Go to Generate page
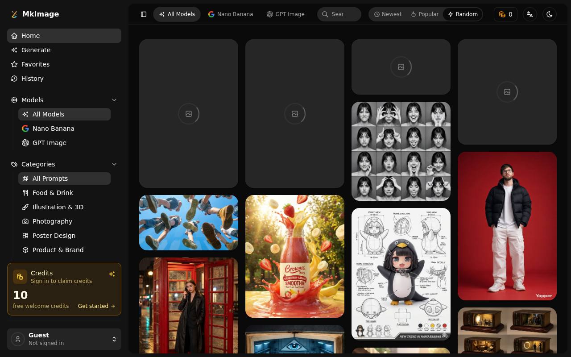This screenshot has width=571, height=357. [64, 50]
